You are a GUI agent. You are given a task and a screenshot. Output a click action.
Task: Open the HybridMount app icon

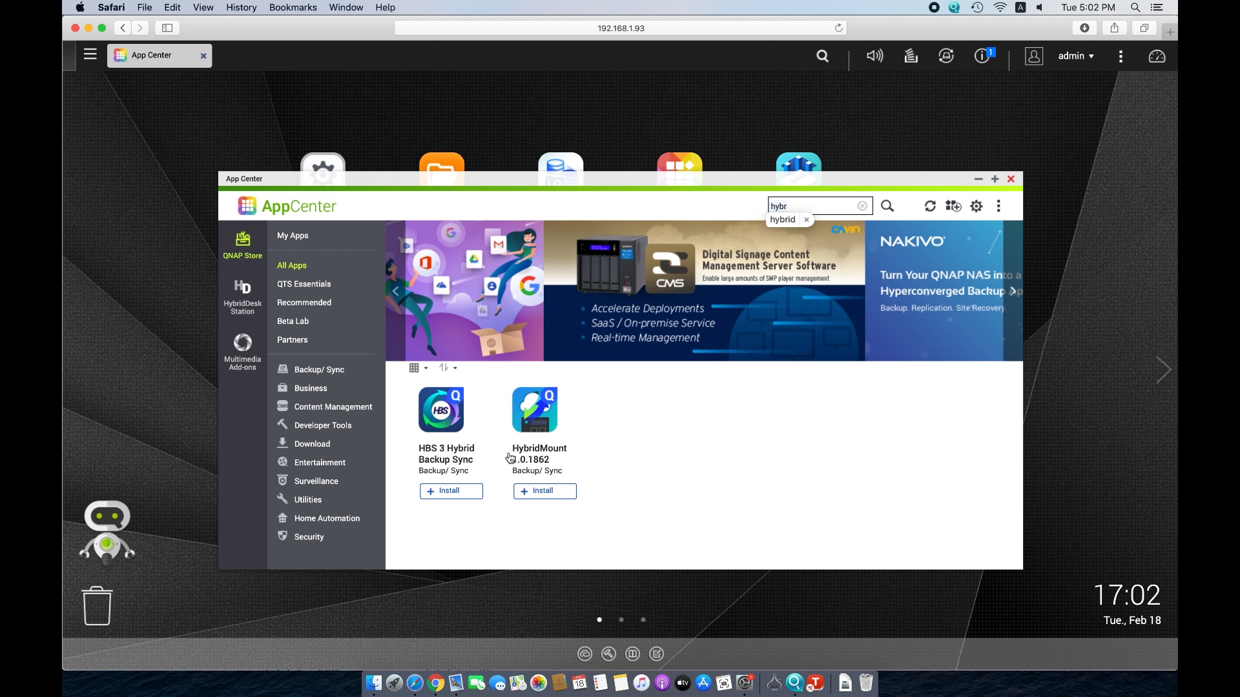535,410
